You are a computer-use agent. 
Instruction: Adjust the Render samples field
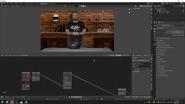point(177,31)
